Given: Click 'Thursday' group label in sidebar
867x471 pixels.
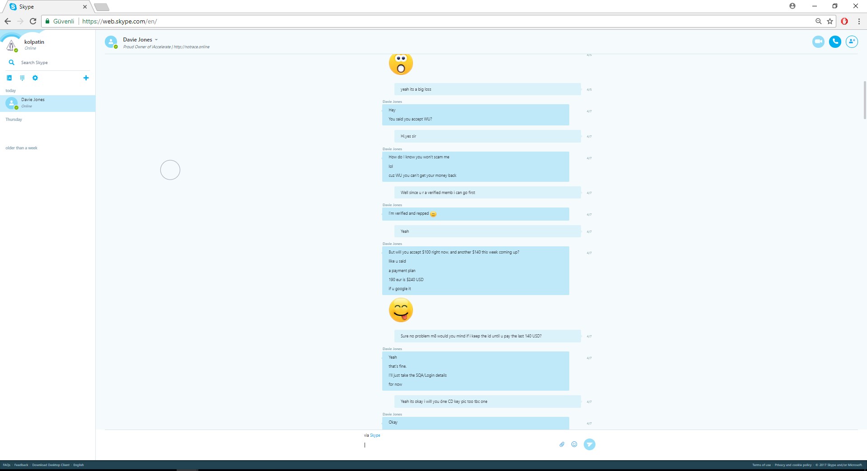Looking at the screenshot, I should pyautogui.click(x=14, y=120).
